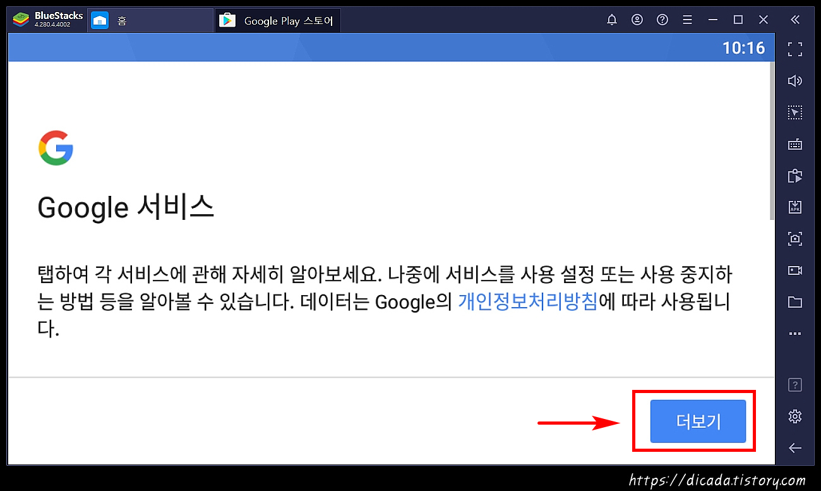
Task: Open the hamburger menu in title bar
Action: click(x=688, y=20)
